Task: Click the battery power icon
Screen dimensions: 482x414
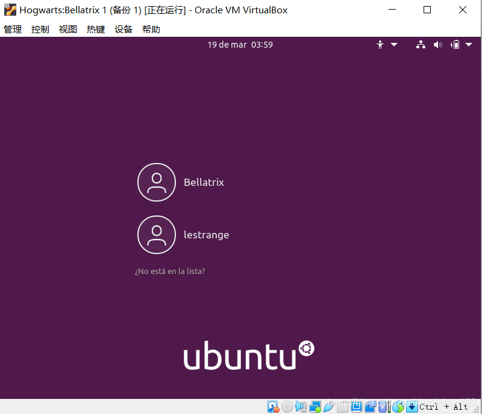Action: [x=455, y=45]
